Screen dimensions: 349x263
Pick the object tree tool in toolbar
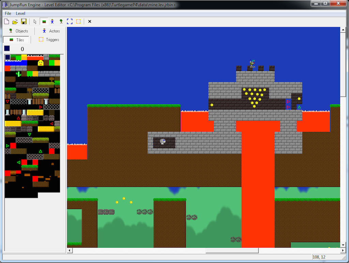tap(61, 21)
